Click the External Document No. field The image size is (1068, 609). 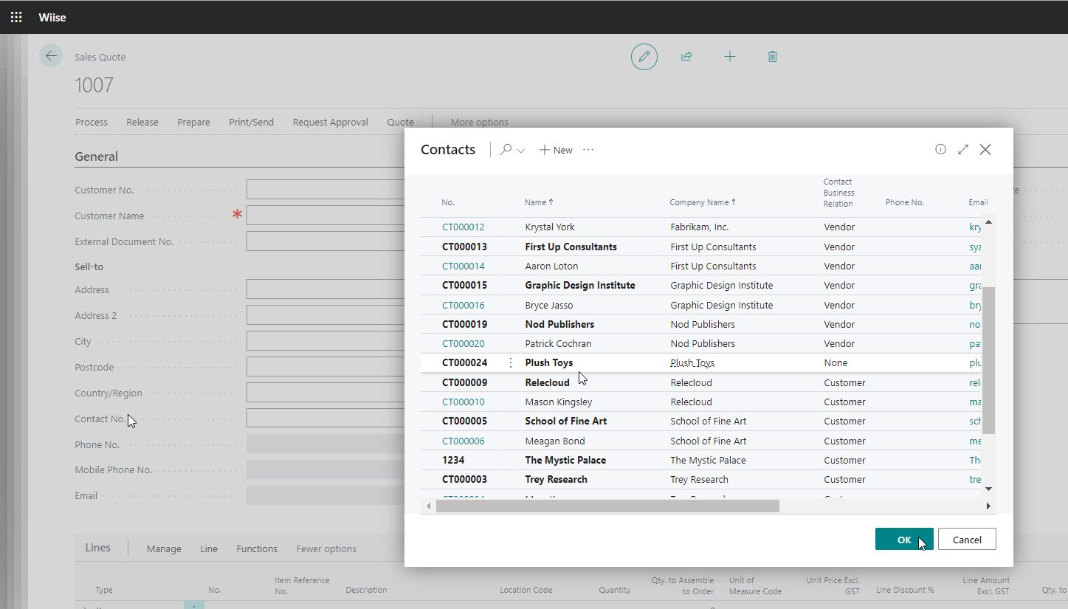(325, 241)
